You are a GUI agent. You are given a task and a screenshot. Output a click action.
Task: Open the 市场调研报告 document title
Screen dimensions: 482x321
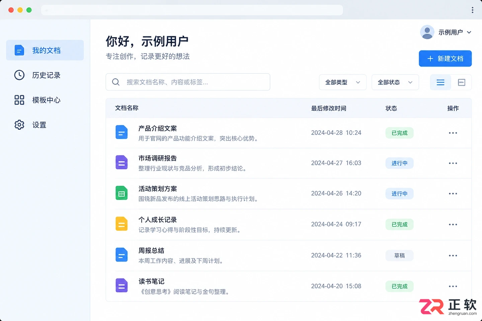tap(158, 158)
